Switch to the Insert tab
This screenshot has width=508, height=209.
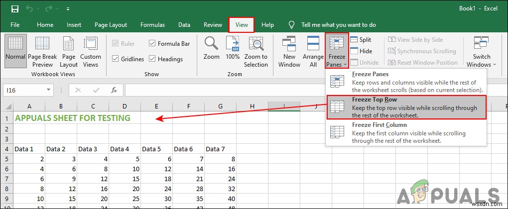74,25
